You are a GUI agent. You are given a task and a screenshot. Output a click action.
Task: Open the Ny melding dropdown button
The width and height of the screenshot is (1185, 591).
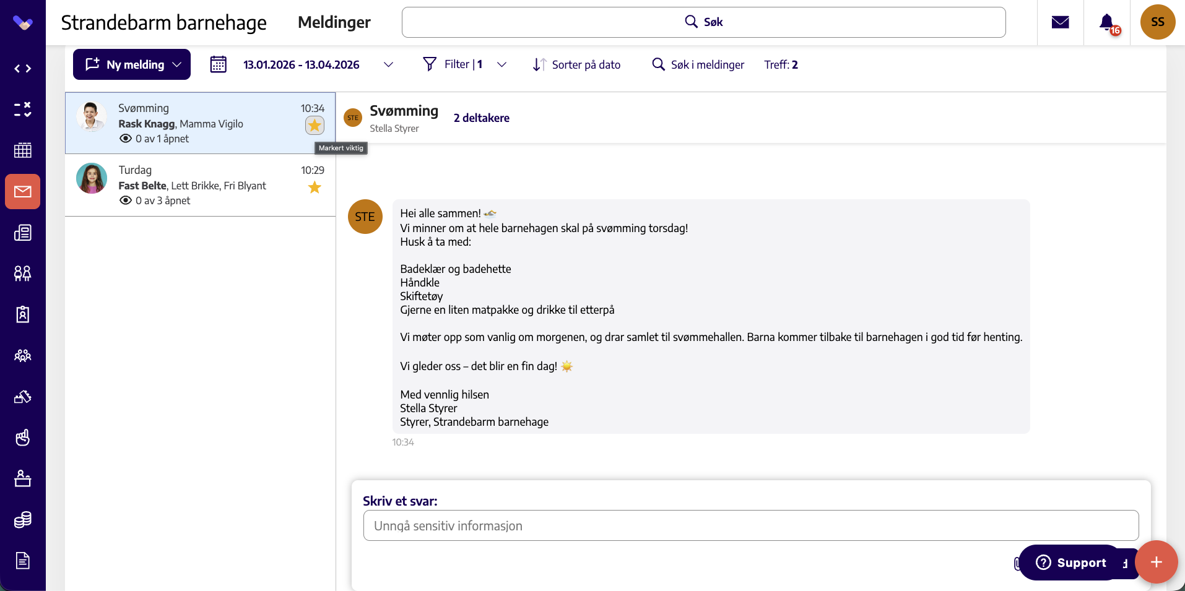click(x=132, y=64)
